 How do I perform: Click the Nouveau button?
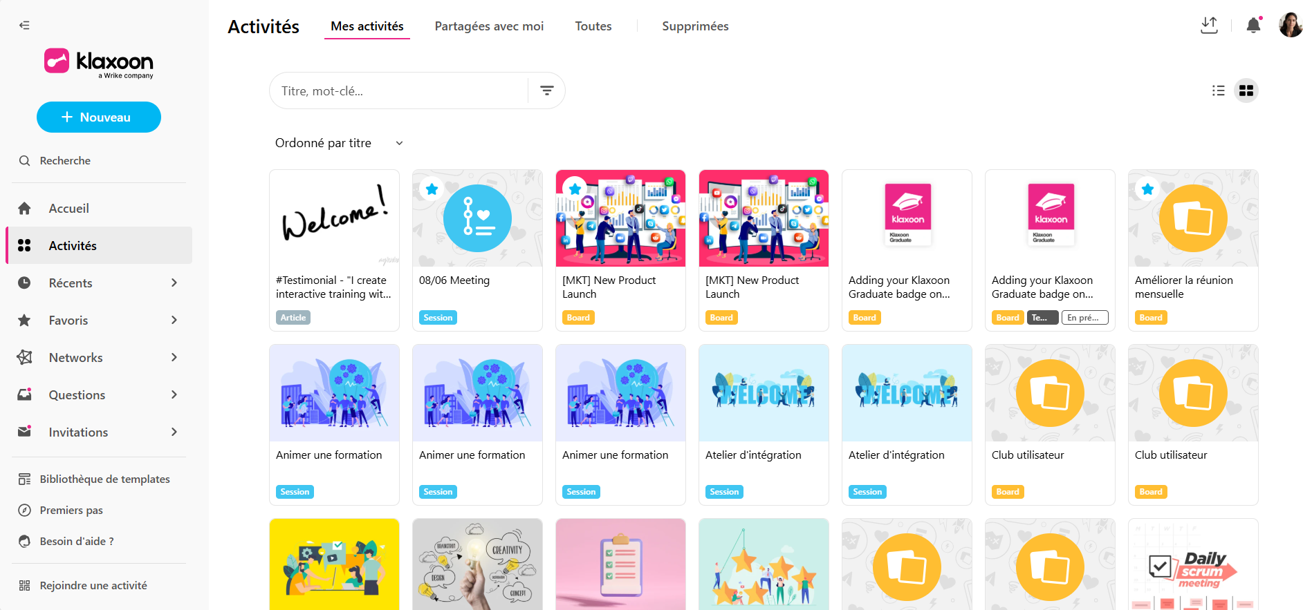click(x=99, y=117)
